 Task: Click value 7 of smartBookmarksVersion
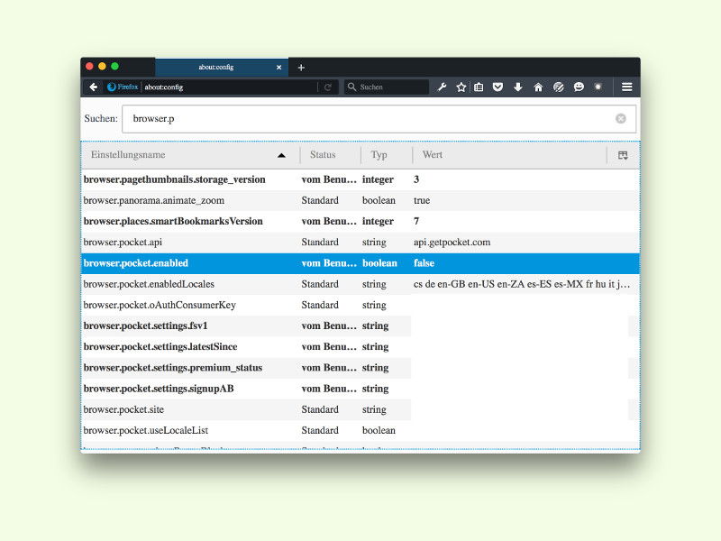[x=416, y=221]
